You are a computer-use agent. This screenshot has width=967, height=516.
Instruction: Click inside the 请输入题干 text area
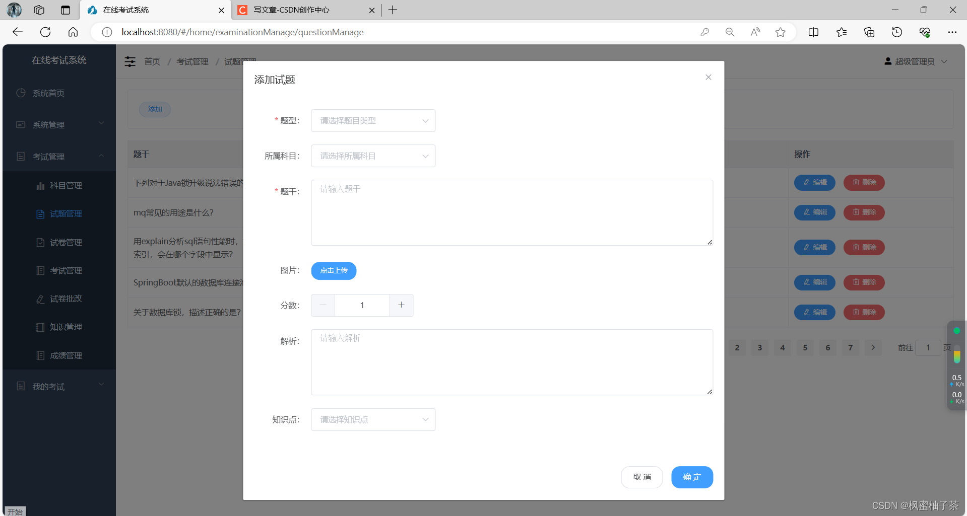click(x=511, y=212)
